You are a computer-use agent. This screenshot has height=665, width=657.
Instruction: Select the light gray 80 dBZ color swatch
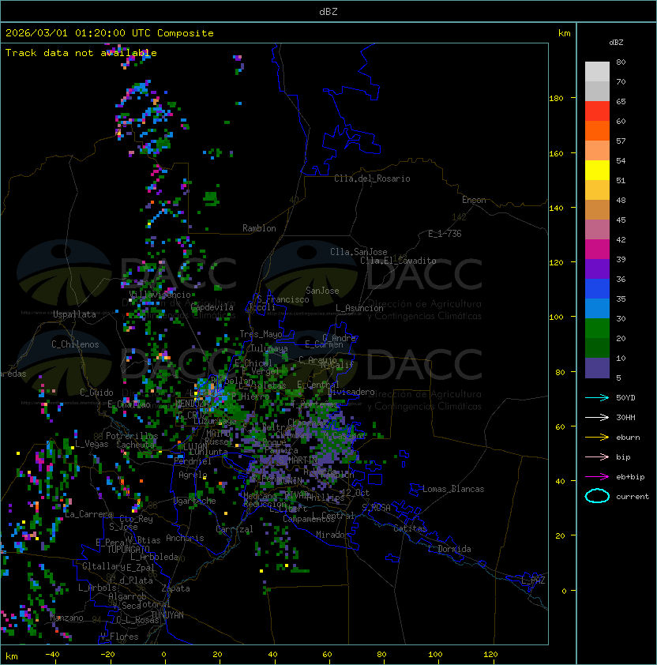point(597,71)
